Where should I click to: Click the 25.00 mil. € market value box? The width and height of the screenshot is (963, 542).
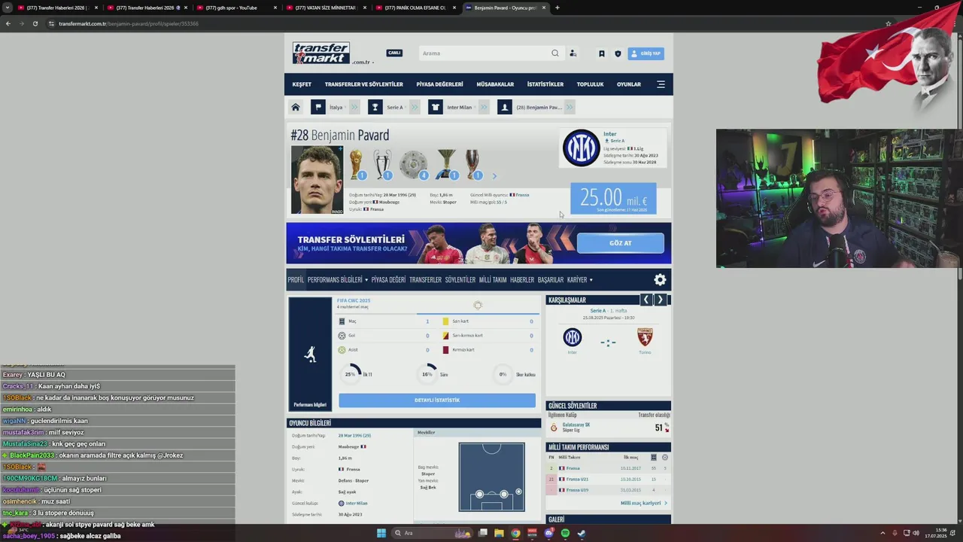(613, 199)
